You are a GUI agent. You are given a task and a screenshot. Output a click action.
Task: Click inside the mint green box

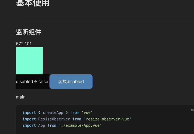coord(29,61)
